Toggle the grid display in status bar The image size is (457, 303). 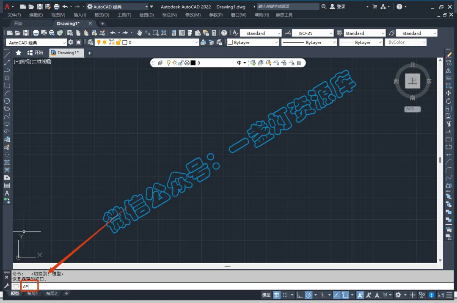[277, 295]
